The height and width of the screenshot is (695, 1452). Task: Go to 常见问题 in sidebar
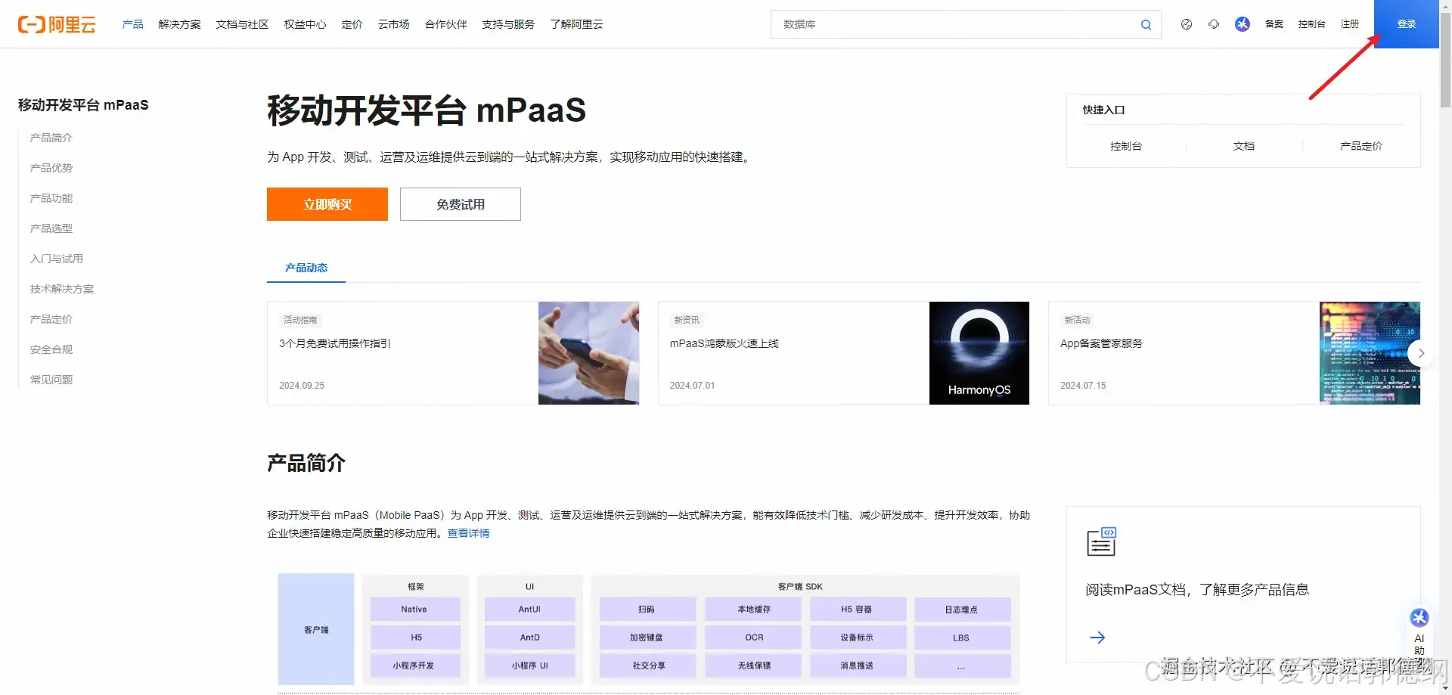(x=51, y=380)
